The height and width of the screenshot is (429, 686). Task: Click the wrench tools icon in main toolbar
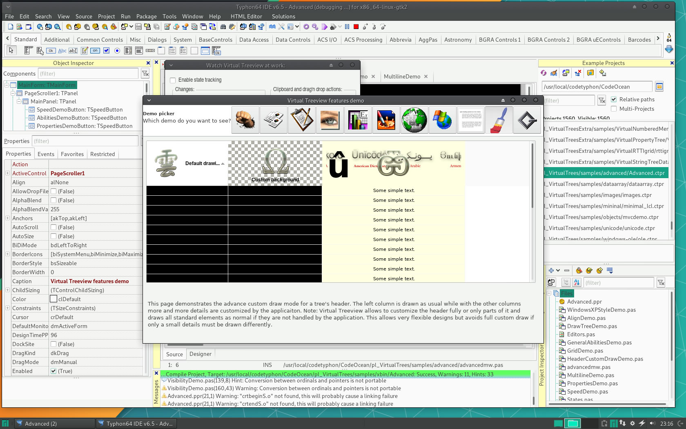click(281, 27)
